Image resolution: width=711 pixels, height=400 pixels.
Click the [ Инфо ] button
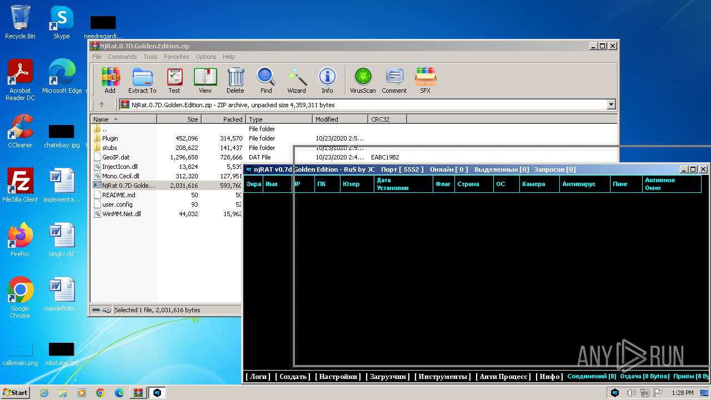[549, 377]
